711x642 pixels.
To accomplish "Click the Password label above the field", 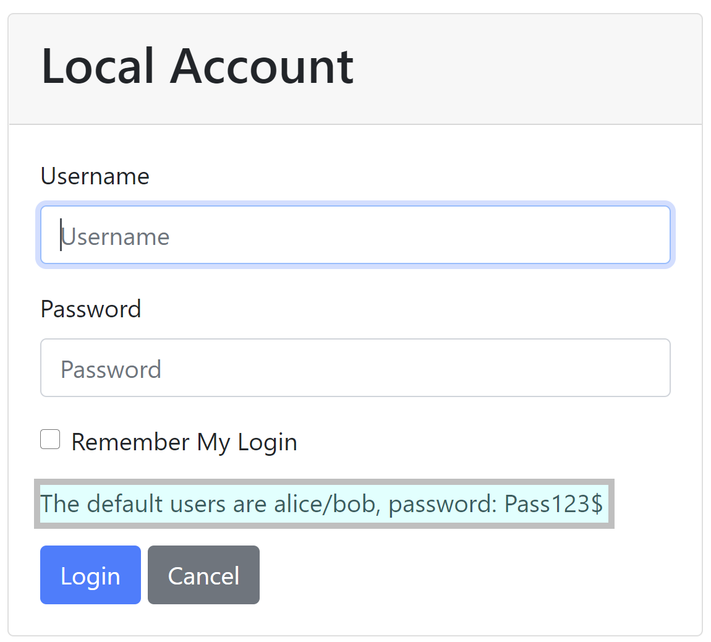I will click(x=91, y=309).
